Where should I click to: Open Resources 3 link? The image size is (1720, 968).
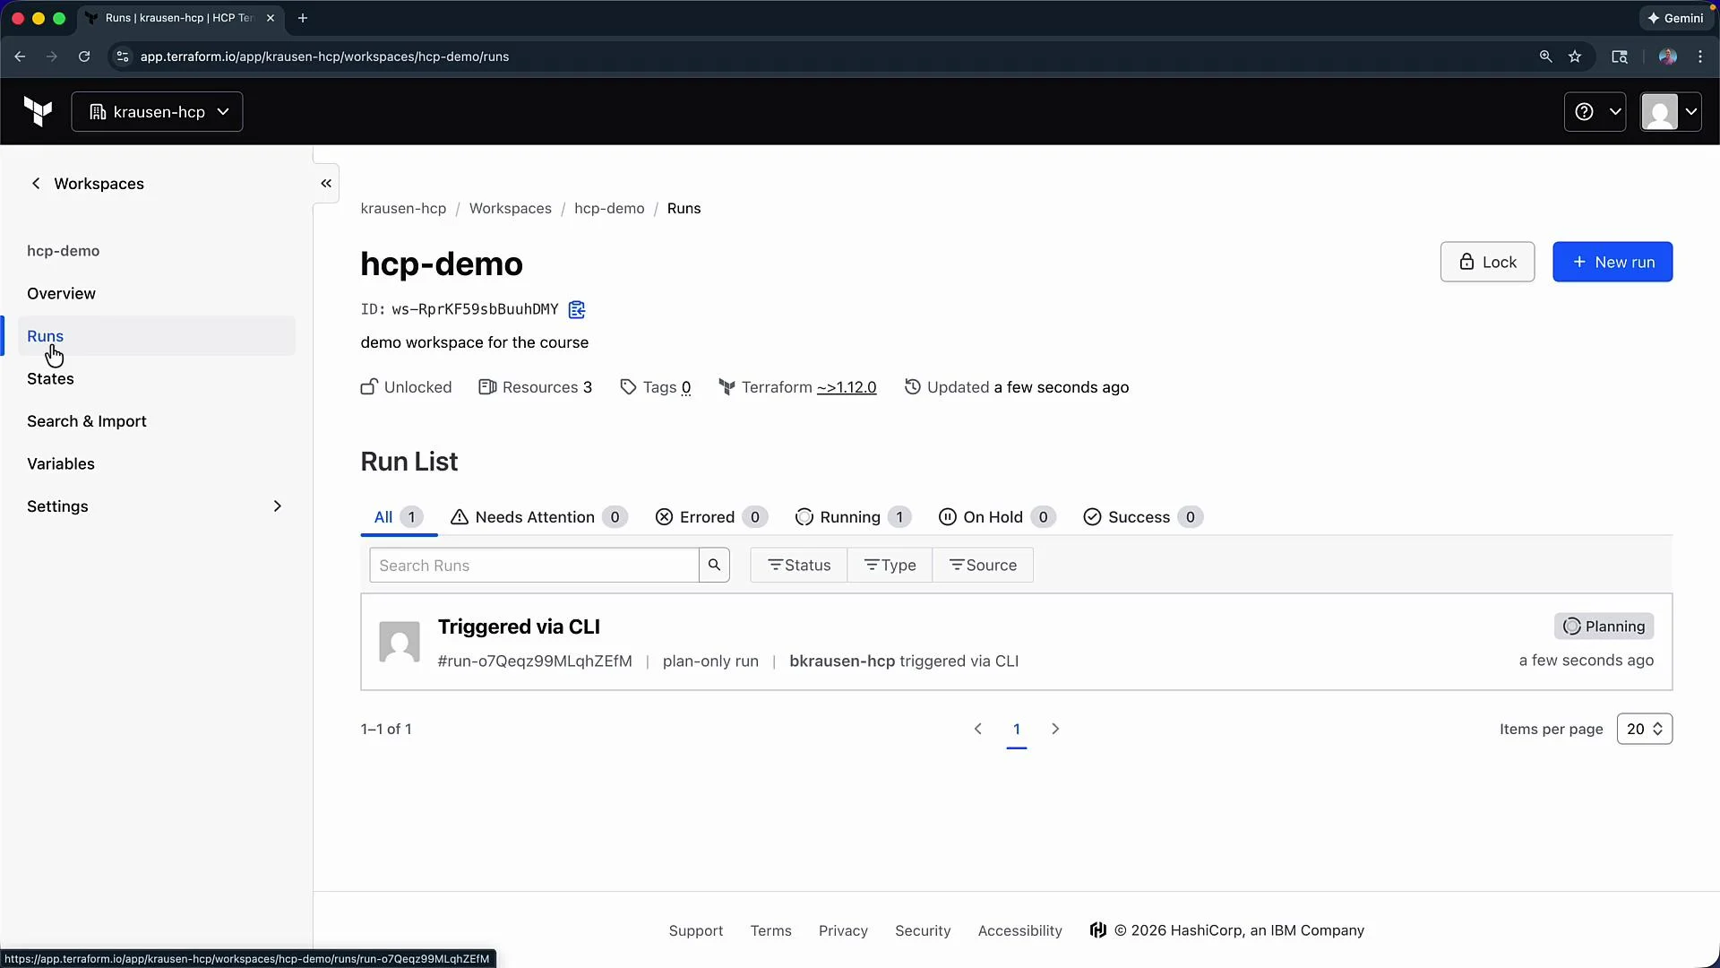536,387
